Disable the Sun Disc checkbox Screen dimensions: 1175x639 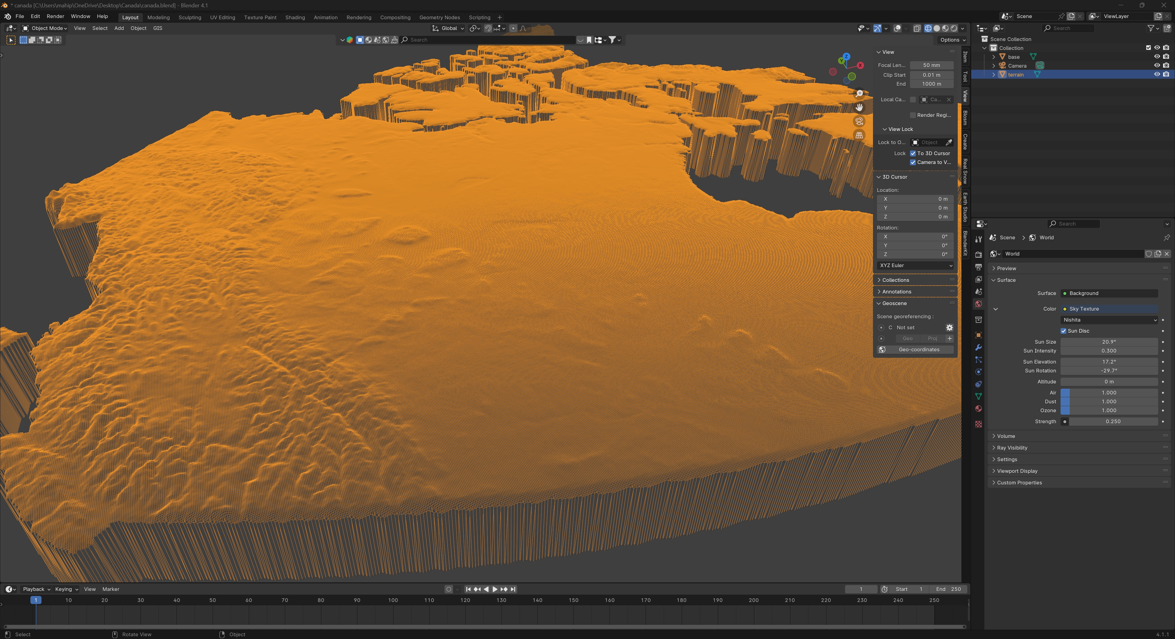(1064, 331)
